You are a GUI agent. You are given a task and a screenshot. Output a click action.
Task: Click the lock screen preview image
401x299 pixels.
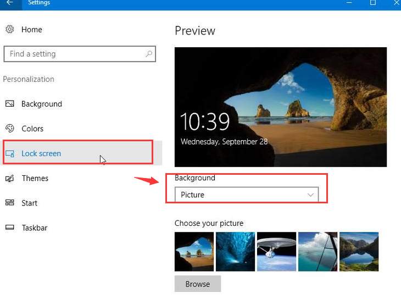(280, 107)
